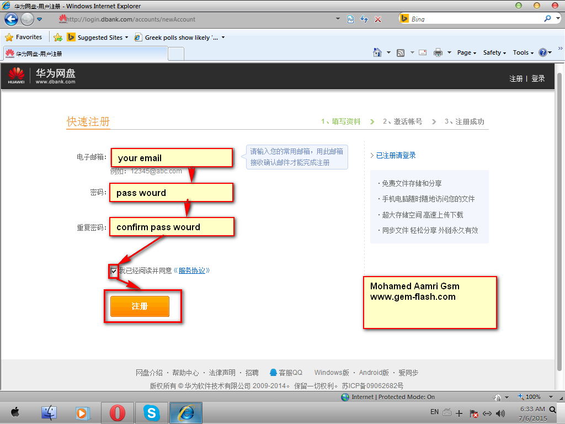This screenshot has width=565, height=424.
Task: Open the 爱同步 footer link
Action: (408, 373)
